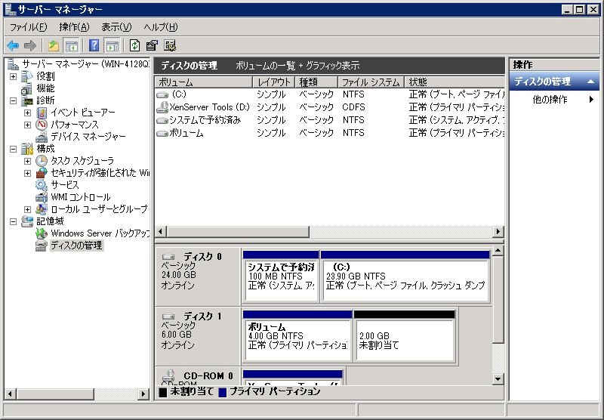Click the Refresh toolbar icon
604x420 pixels.
click(x=134, y=46)
